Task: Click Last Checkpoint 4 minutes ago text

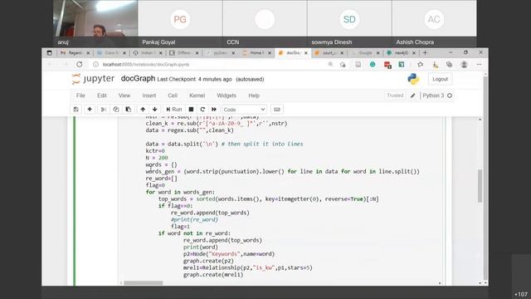Action: [x=194, y=80]
